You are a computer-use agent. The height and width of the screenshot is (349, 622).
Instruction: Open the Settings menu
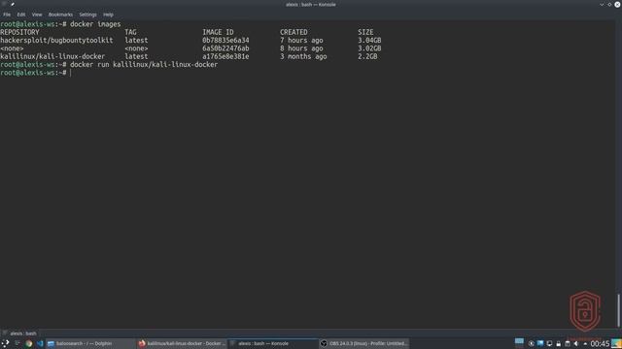(x=87, y=15)
